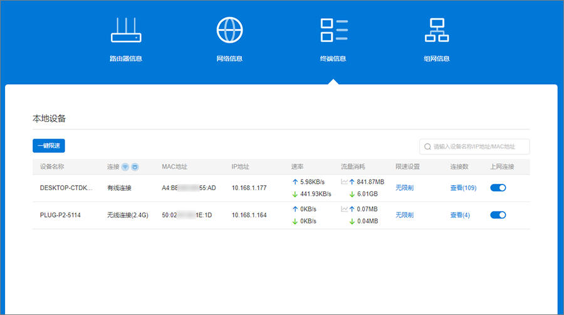Disable internet access for PLUG-P2-5114 device

point(498,215)
